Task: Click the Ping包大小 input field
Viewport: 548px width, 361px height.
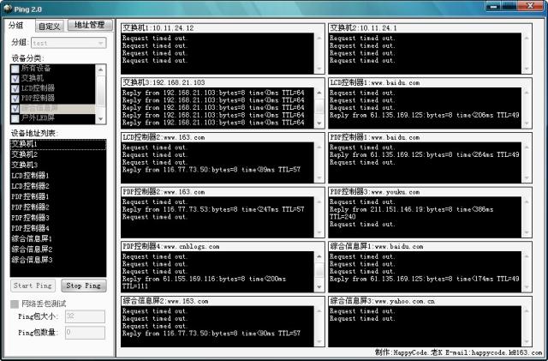Action: point(85,316)
